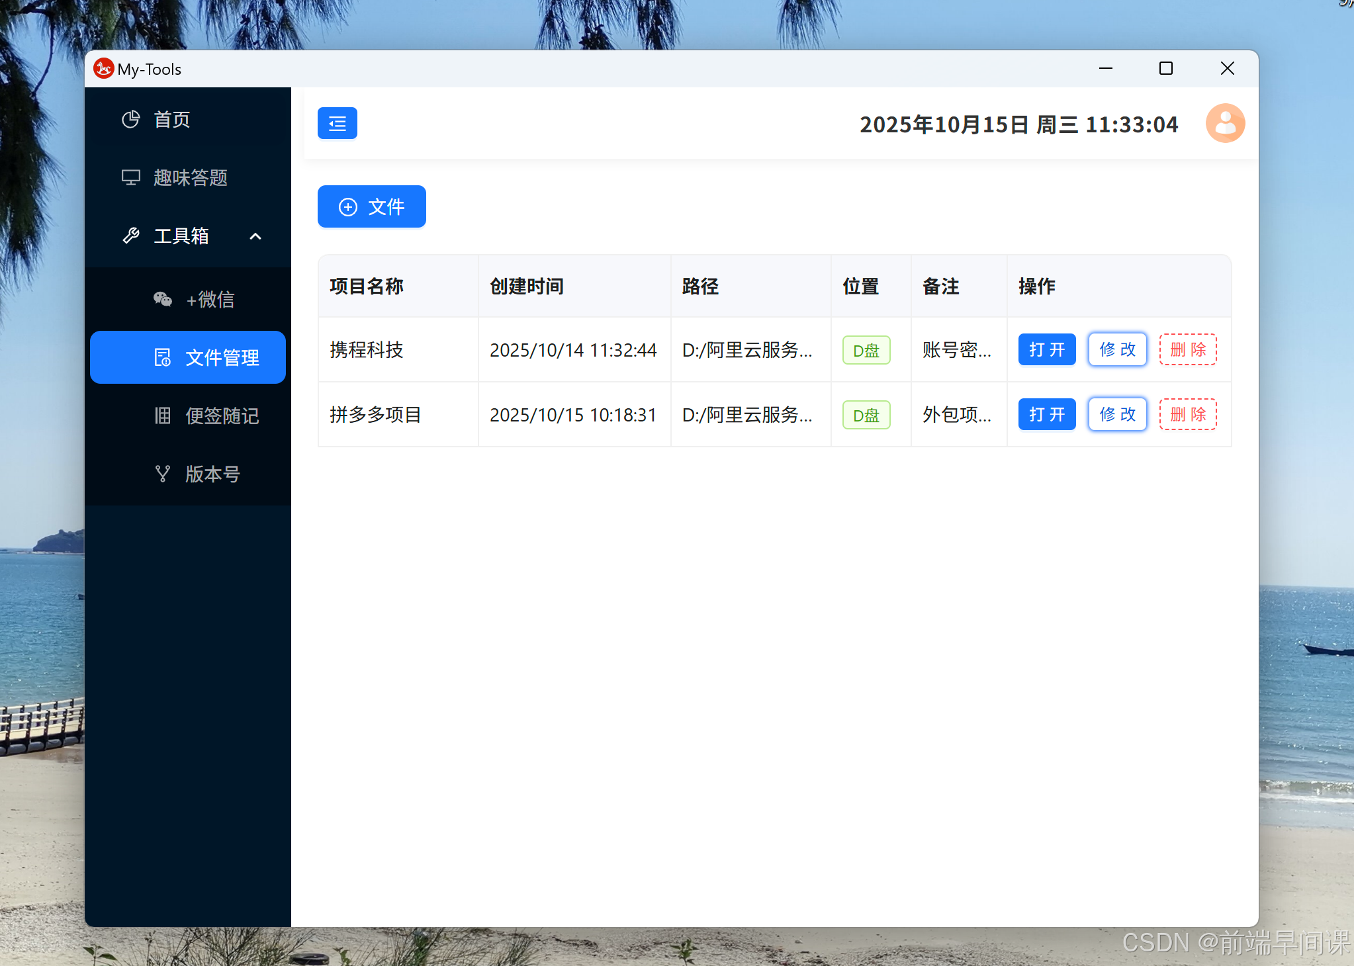Click the WeChat icon in sidebar

[163, 300]
